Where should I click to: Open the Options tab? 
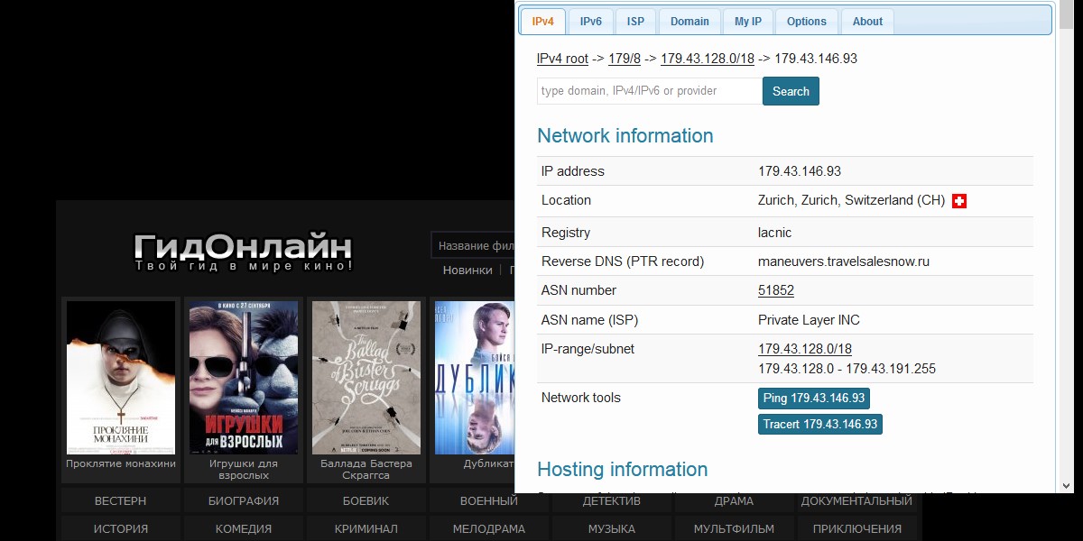click(x=807, y=22)
